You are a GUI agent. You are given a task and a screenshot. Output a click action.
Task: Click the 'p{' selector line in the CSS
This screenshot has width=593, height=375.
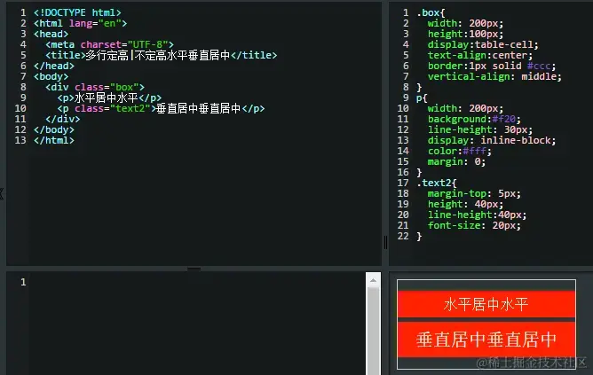[422, 98]
